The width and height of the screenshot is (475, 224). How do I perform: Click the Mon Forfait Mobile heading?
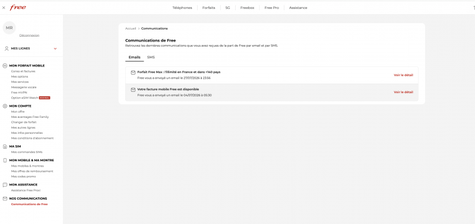pyautogui.click(x=27, y=66)
